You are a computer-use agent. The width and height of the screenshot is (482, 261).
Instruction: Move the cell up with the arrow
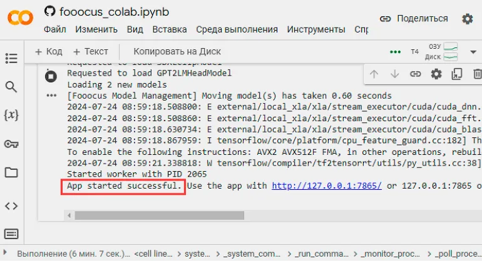(x=374, y=74)
